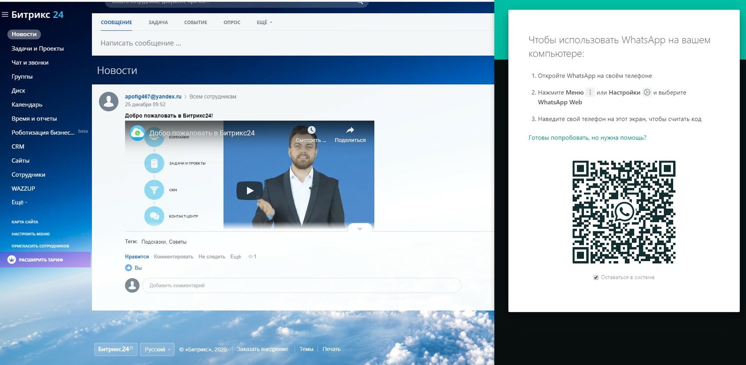Open WAZZUP menu item
This screenshot has width=746, height=365.
point(23,188)
